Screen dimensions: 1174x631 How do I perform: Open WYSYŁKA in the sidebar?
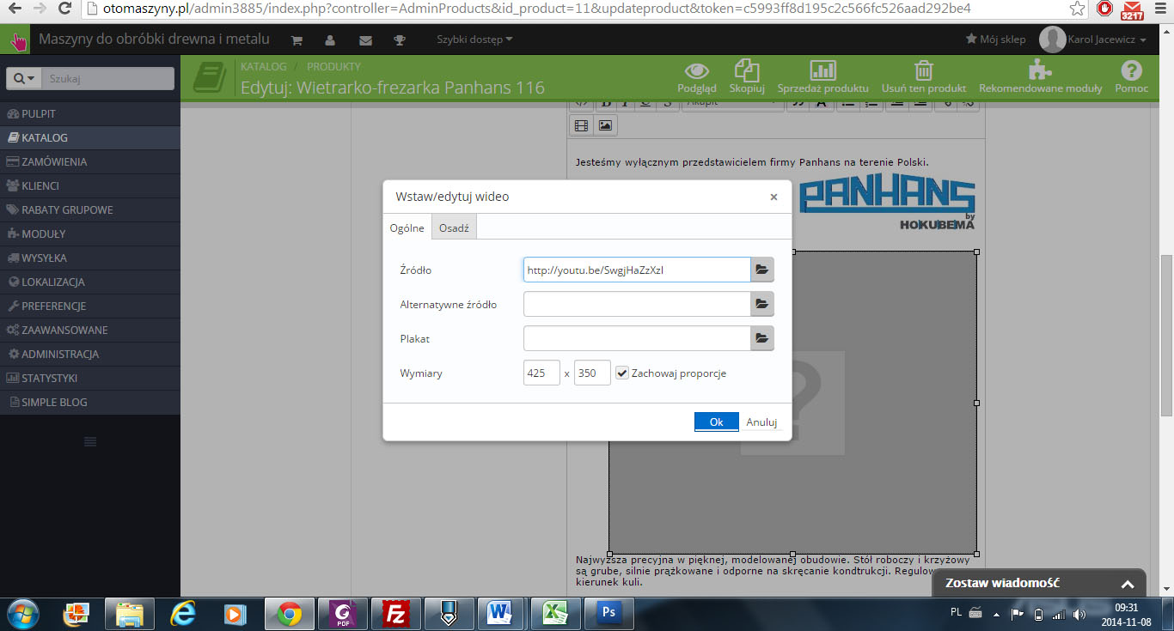(90, 258)
